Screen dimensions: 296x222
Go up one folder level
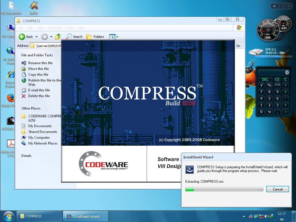pyautogui.click(x=58, y=37)
